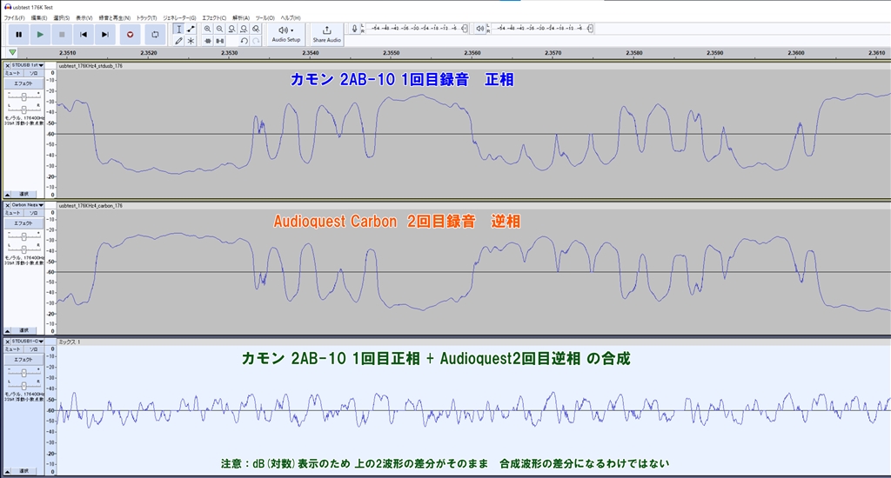Viewport: 891px width, 478px height.
Task: Select the Multi-tool asterisk icon
Action: (x=191, y=41)
